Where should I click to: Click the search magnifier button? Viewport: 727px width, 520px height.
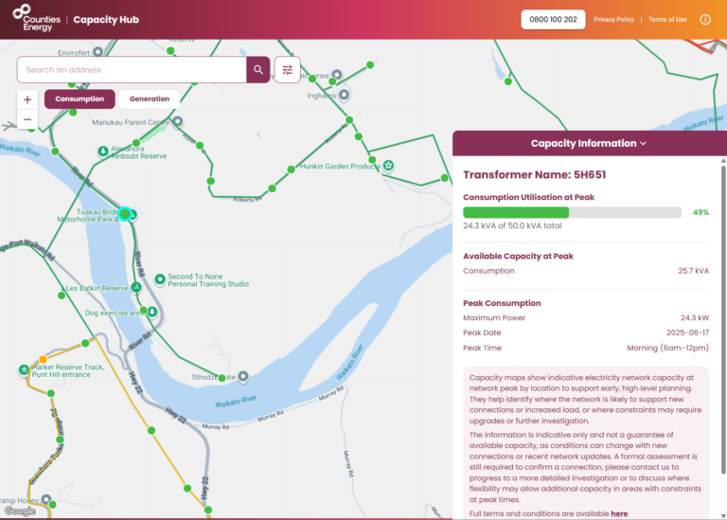point(258,69)
